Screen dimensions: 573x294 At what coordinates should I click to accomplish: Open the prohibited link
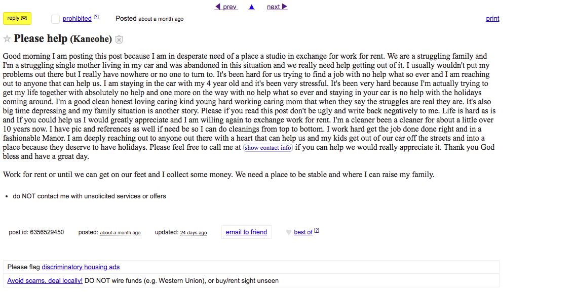point(77,18)
